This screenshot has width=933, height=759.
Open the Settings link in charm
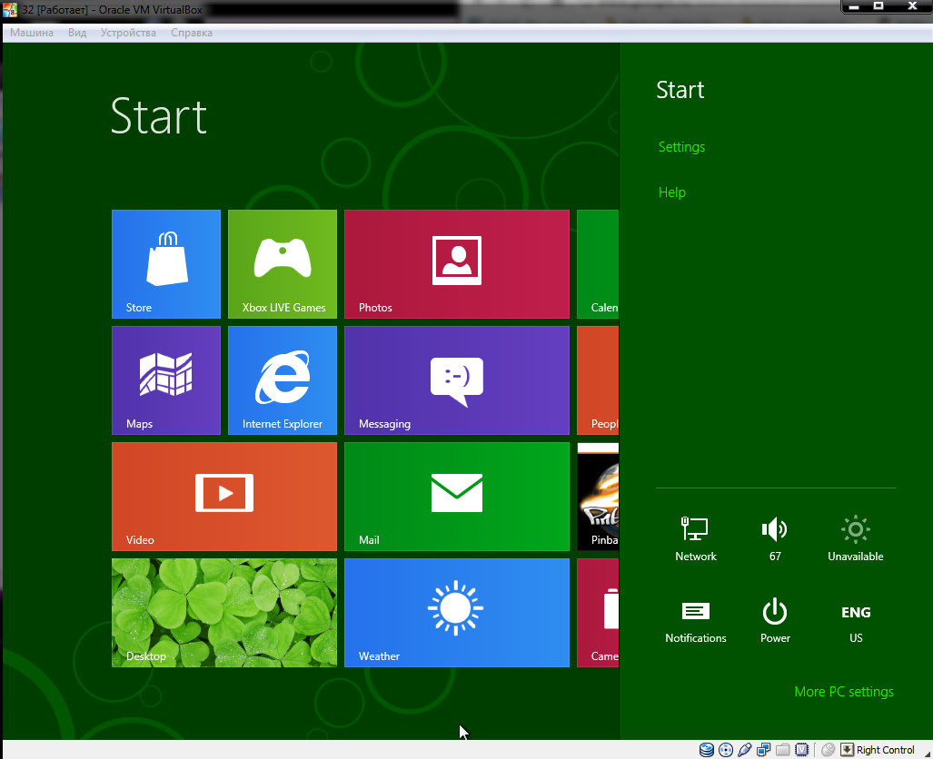681,147
